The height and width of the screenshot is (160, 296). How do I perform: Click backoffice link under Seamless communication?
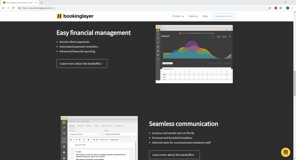pyautogui.click(x=174, y=155)
